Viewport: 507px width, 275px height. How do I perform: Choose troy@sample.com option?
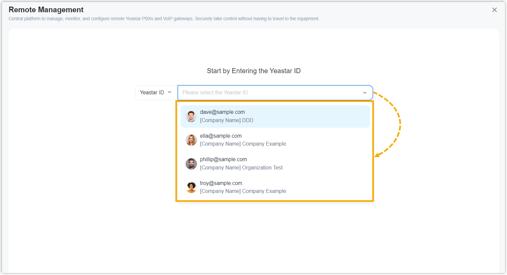tap(221, 183)
